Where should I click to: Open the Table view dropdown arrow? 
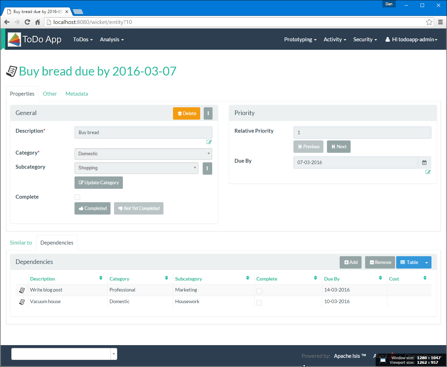click(x=427, y=263)
